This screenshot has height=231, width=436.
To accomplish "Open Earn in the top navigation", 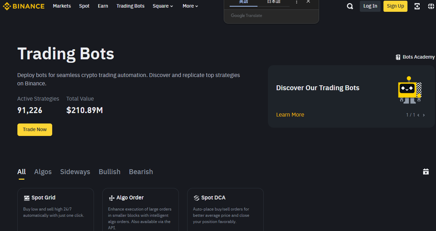I will click(103, 6).
